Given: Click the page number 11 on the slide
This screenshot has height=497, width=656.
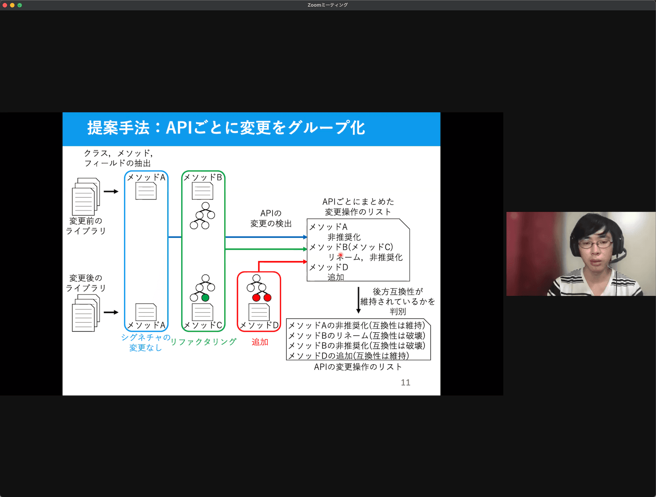Looking at the screenshot, I should click(x=405, y=382).
